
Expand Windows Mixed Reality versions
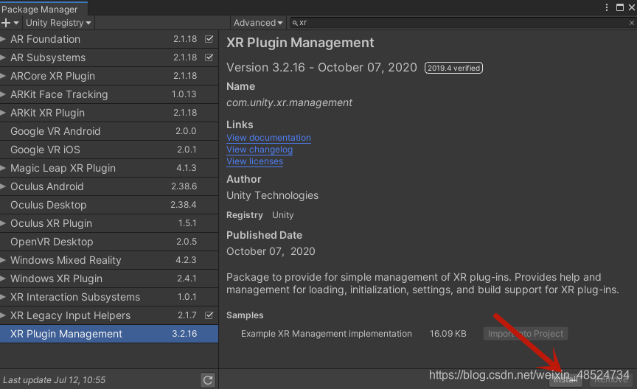pos(3,260)
